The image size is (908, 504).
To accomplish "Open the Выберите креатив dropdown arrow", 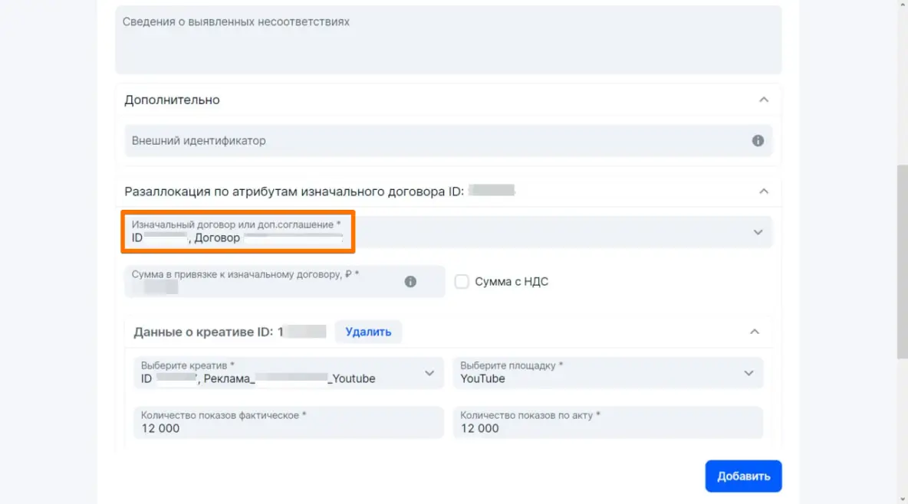I will [x=429, y=373].
